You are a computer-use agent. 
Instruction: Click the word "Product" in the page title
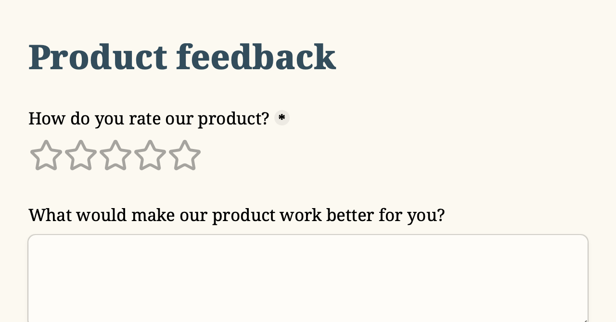[98, 57]
